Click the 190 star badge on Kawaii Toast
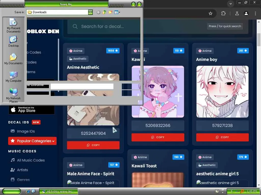This screenshot has height=195, width=261. tap(178, 157)
